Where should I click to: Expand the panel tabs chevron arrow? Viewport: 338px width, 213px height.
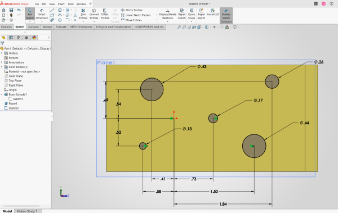click(48, 38)
